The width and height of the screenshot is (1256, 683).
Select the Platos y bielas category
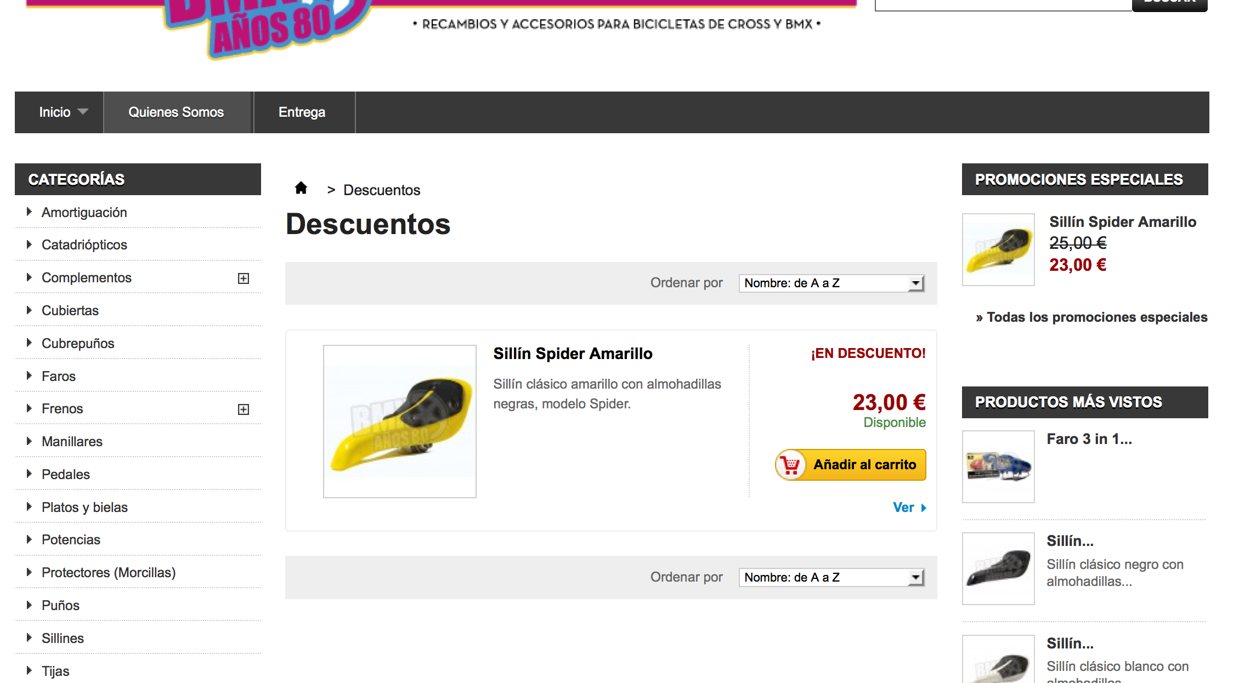coord(84,508)
